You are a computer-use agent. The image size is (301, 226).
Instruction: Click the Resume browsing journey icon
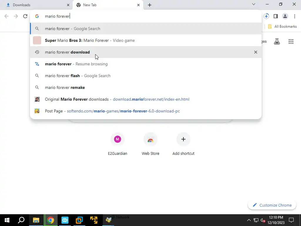click(x=37, y=64)
